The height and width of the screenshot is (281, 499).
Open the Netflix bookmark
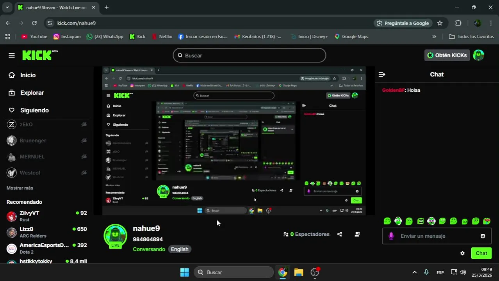click(x=162, y=36)
